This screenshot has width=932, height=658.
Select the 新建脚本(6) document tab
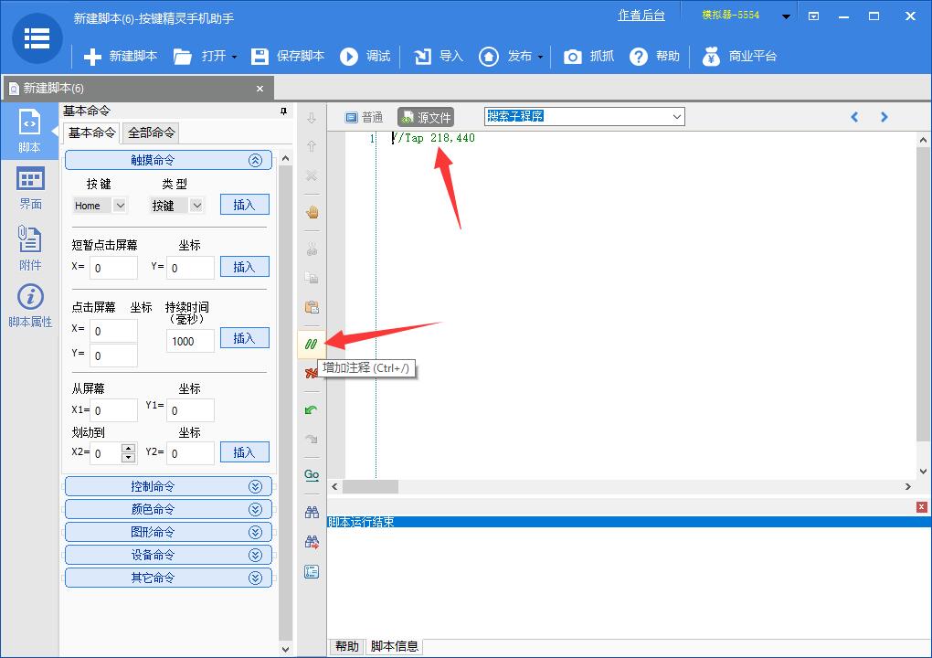coord(138,89)
